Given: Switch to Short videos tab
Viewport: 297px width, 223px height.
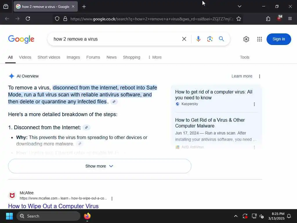Looking at the screenshot, I should pos(49,57).
